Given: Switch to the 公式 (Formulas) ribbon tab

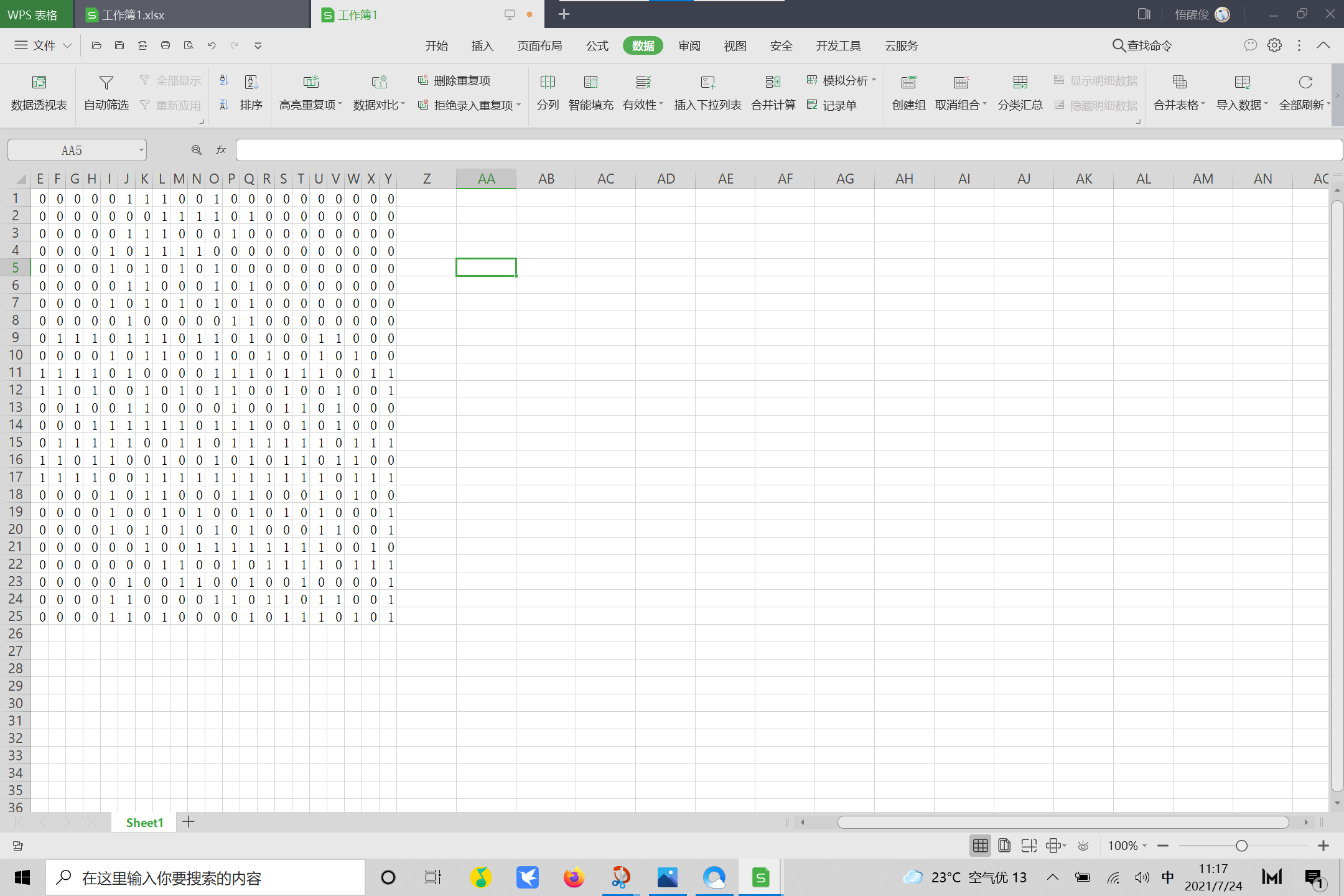Looking at the screenshot, I should [x=596, y=45].
